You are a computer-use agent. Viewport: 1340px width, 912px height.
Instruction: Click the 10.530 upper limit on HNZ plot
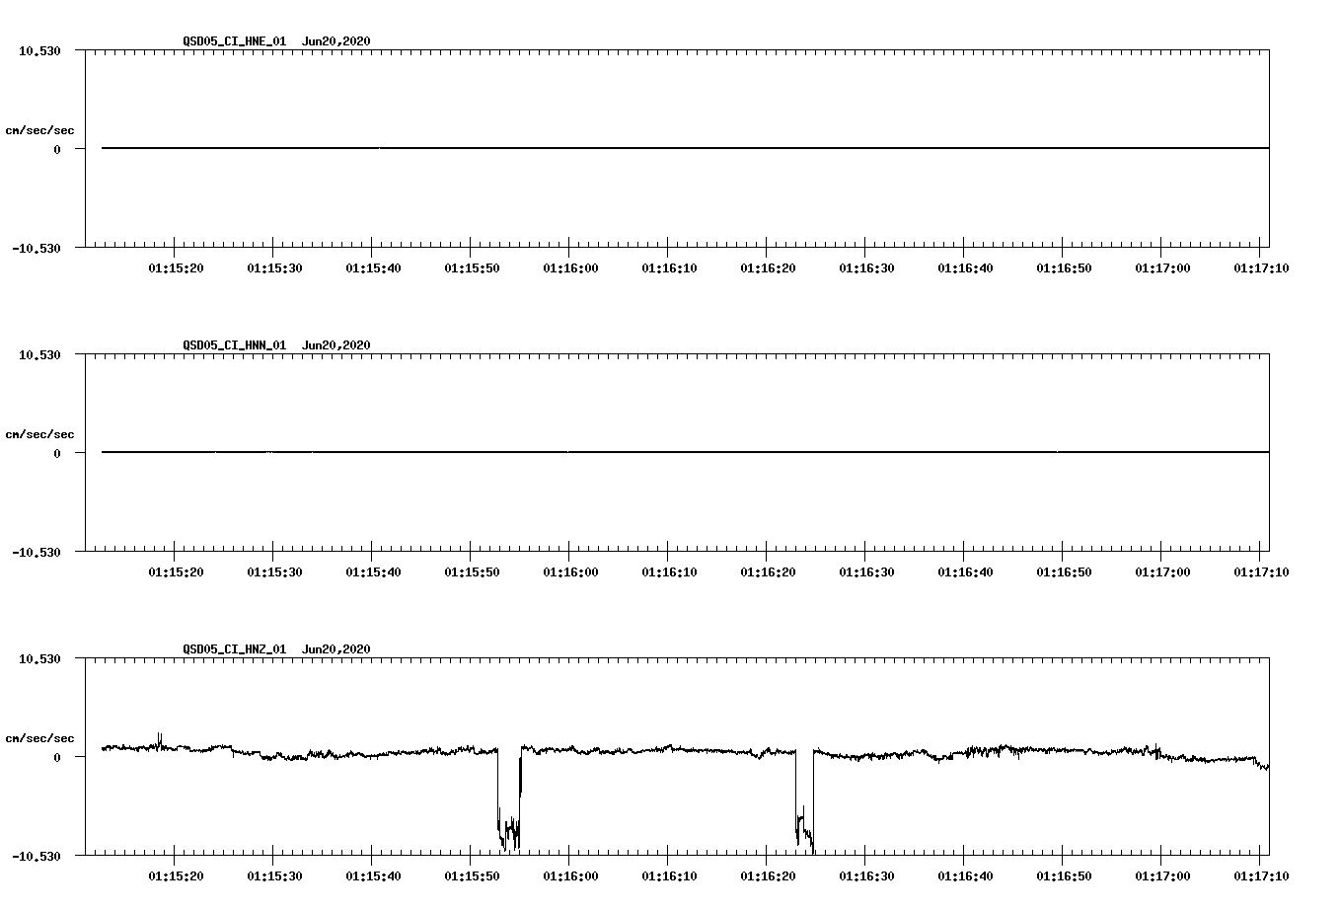(39, 658)
